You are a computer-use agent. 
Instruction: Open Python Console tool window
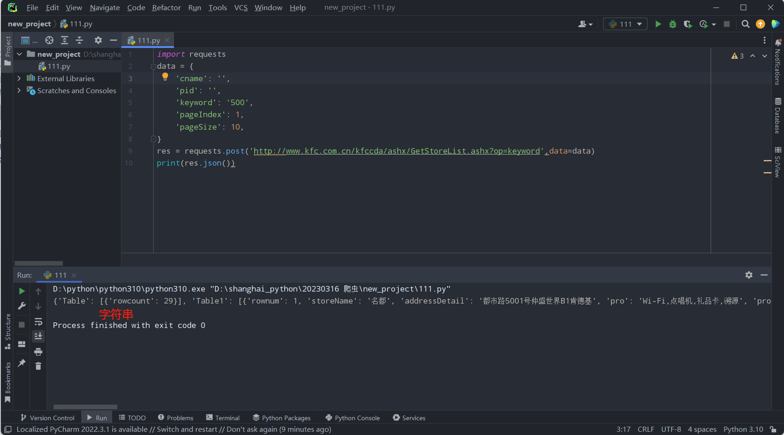click(353, 418)
